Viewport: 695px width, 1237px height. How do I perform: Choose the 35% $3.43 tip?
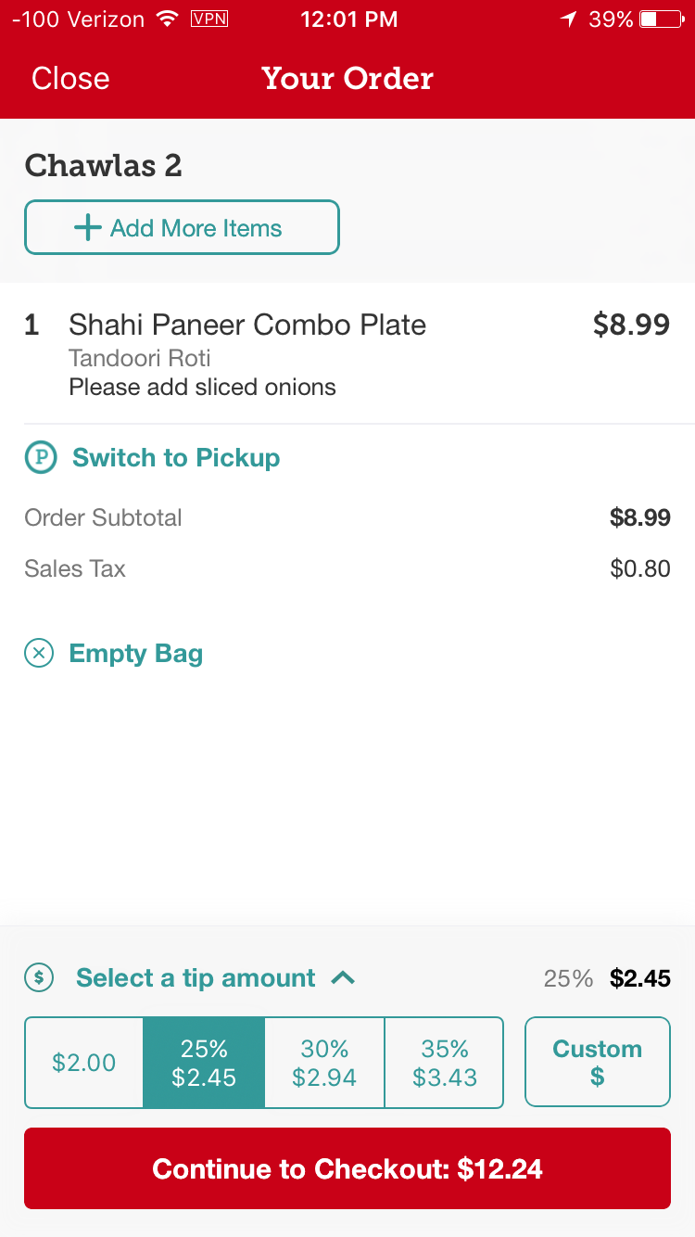tap(445, 1063)
